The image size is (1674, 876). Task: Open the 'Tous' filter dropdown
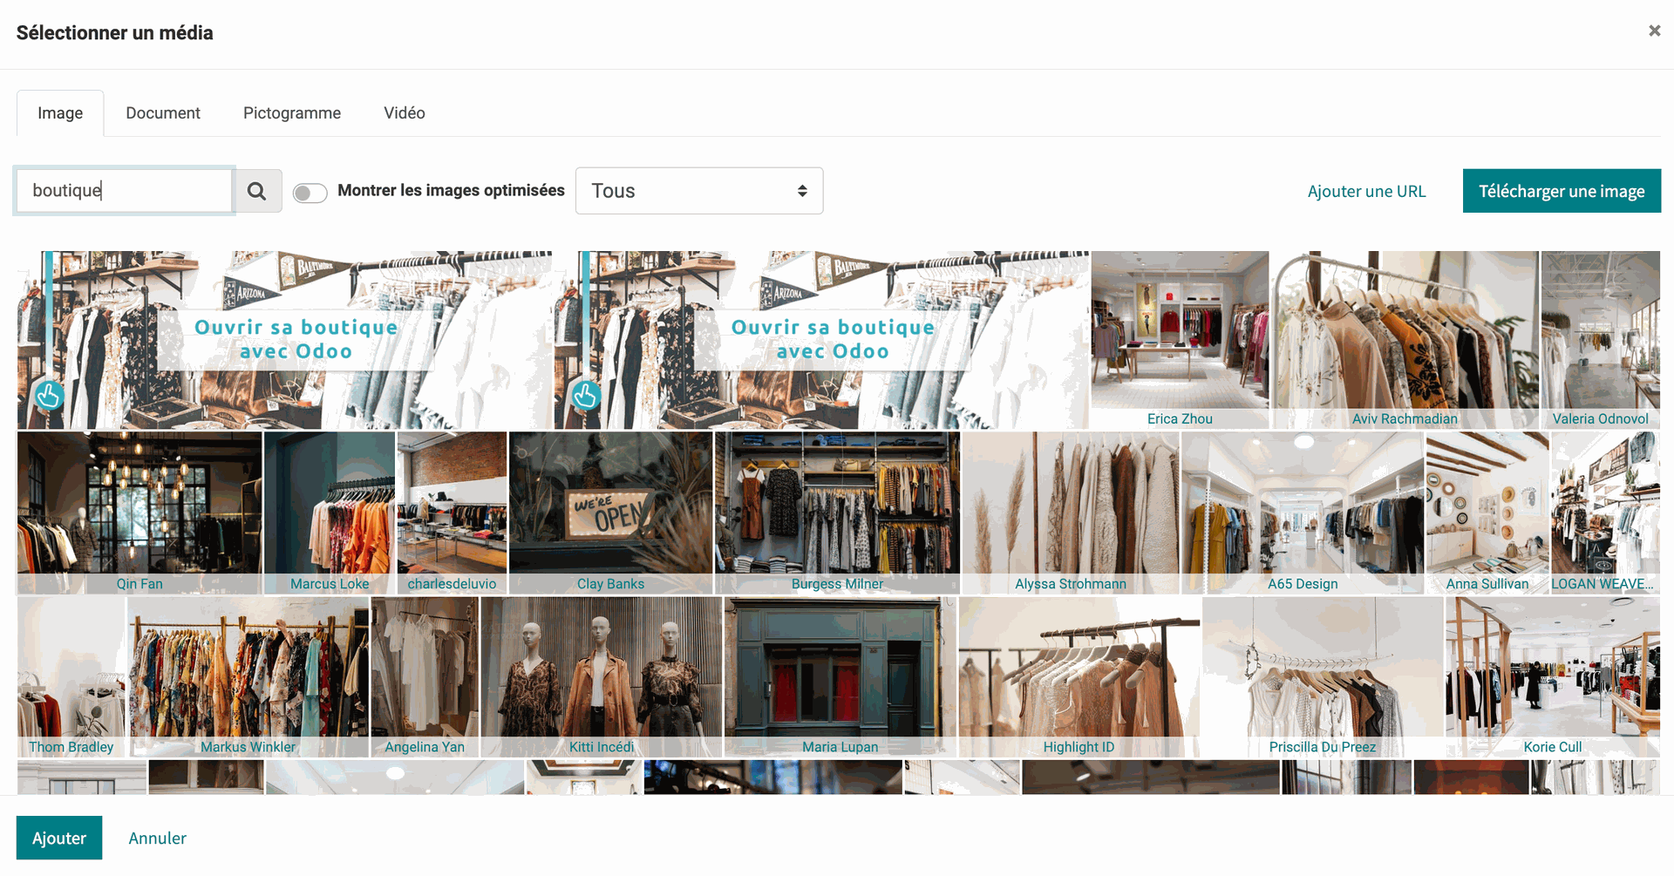(x=698, y=190)
